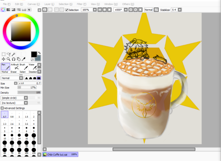Select the eyedropper color picker tool
This screenshot has height=161, width=221.
tap(23, 59)
